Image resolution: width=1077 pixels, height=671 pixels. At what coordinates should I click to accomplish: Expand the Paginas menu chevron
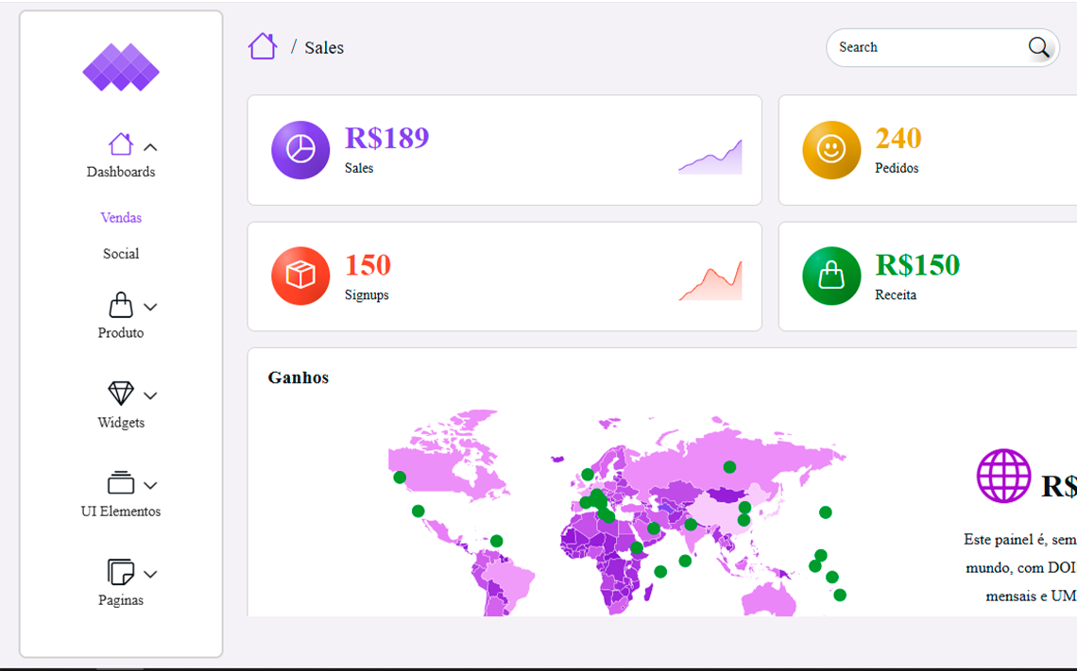click(150, 574)
